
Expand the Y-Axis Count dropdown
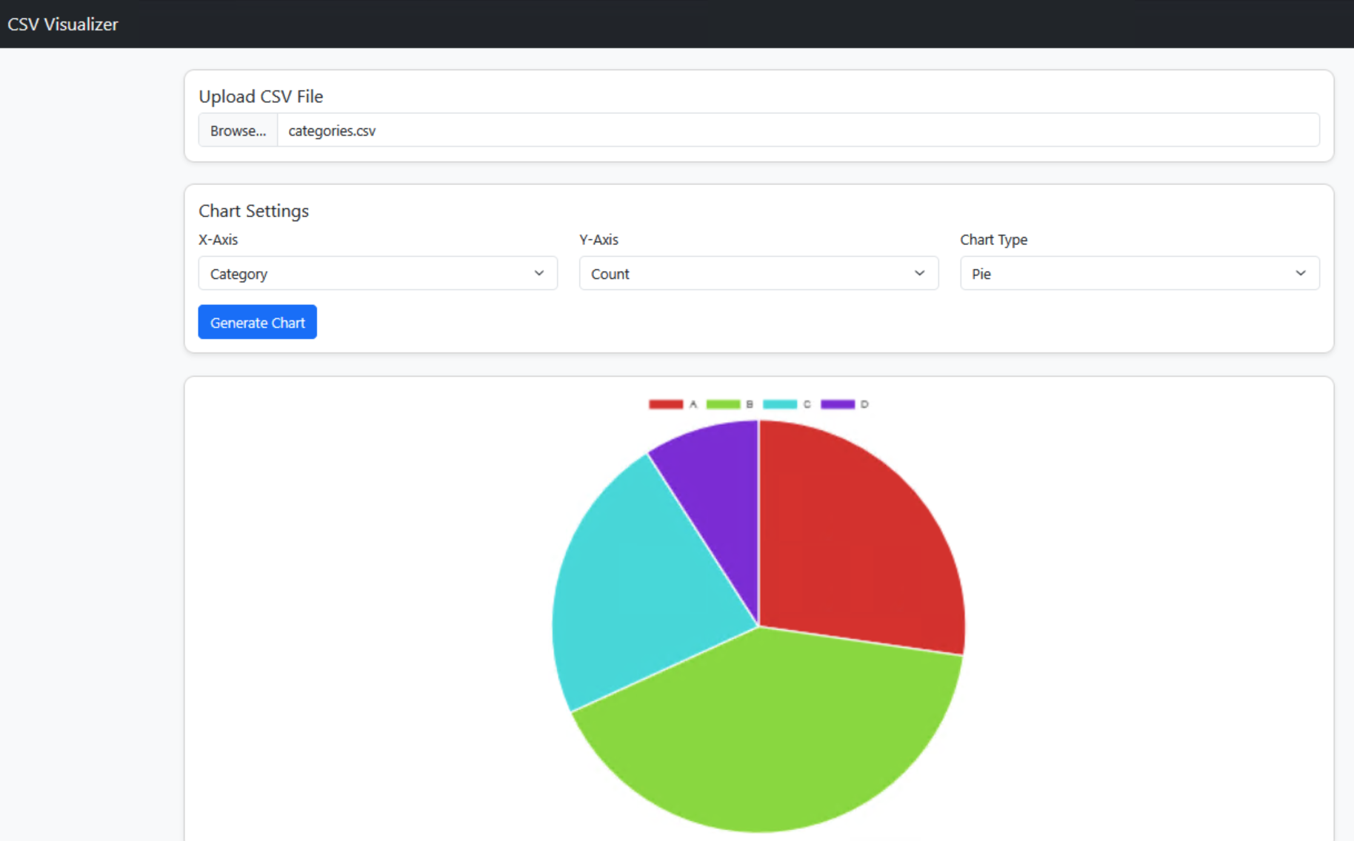tap(758, 273)
